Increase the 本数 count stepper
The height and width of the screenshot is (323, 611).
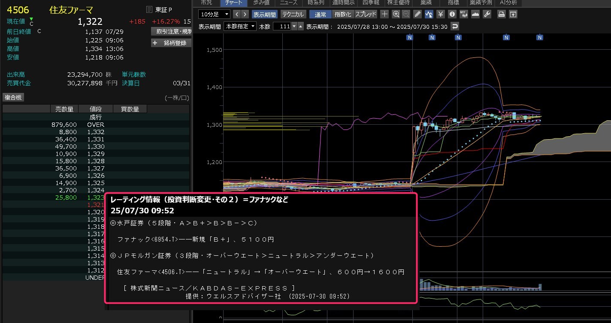pos(300,27)
